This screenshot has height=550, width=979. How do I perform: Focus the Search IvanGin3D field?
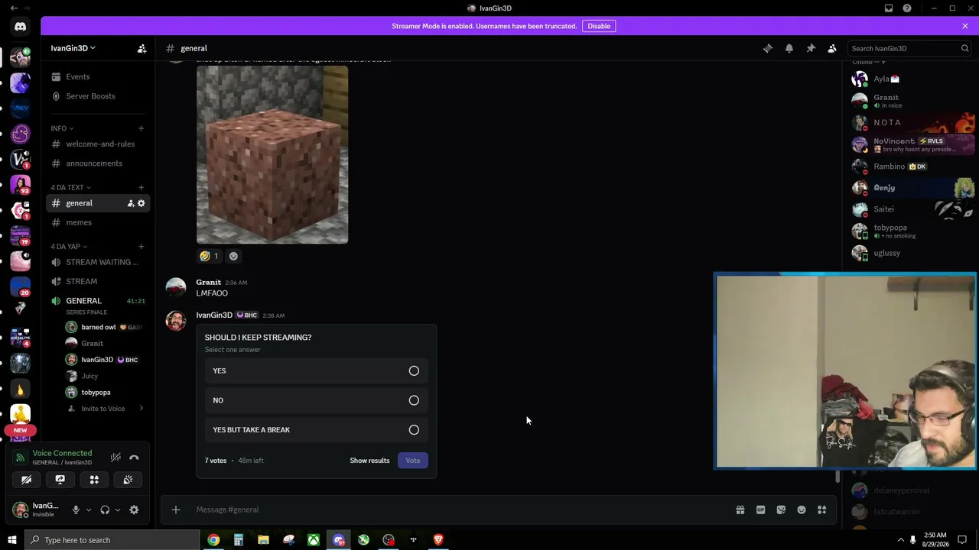[909, 48]
